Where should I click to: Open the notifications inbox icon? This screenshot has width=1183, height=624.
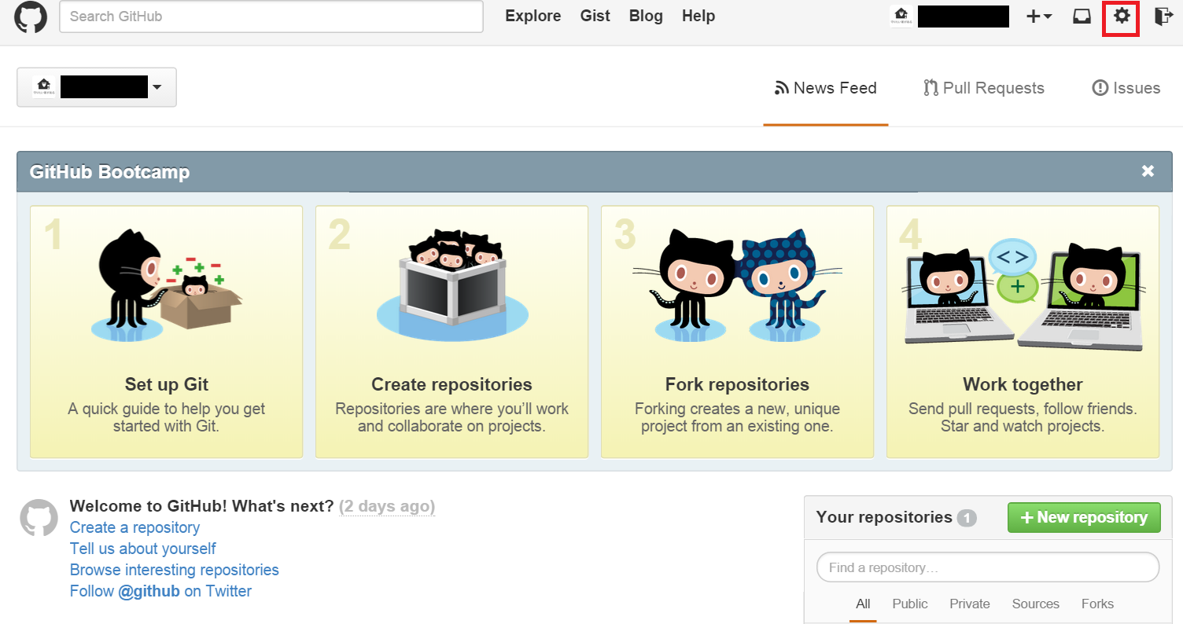(1082, 16)
